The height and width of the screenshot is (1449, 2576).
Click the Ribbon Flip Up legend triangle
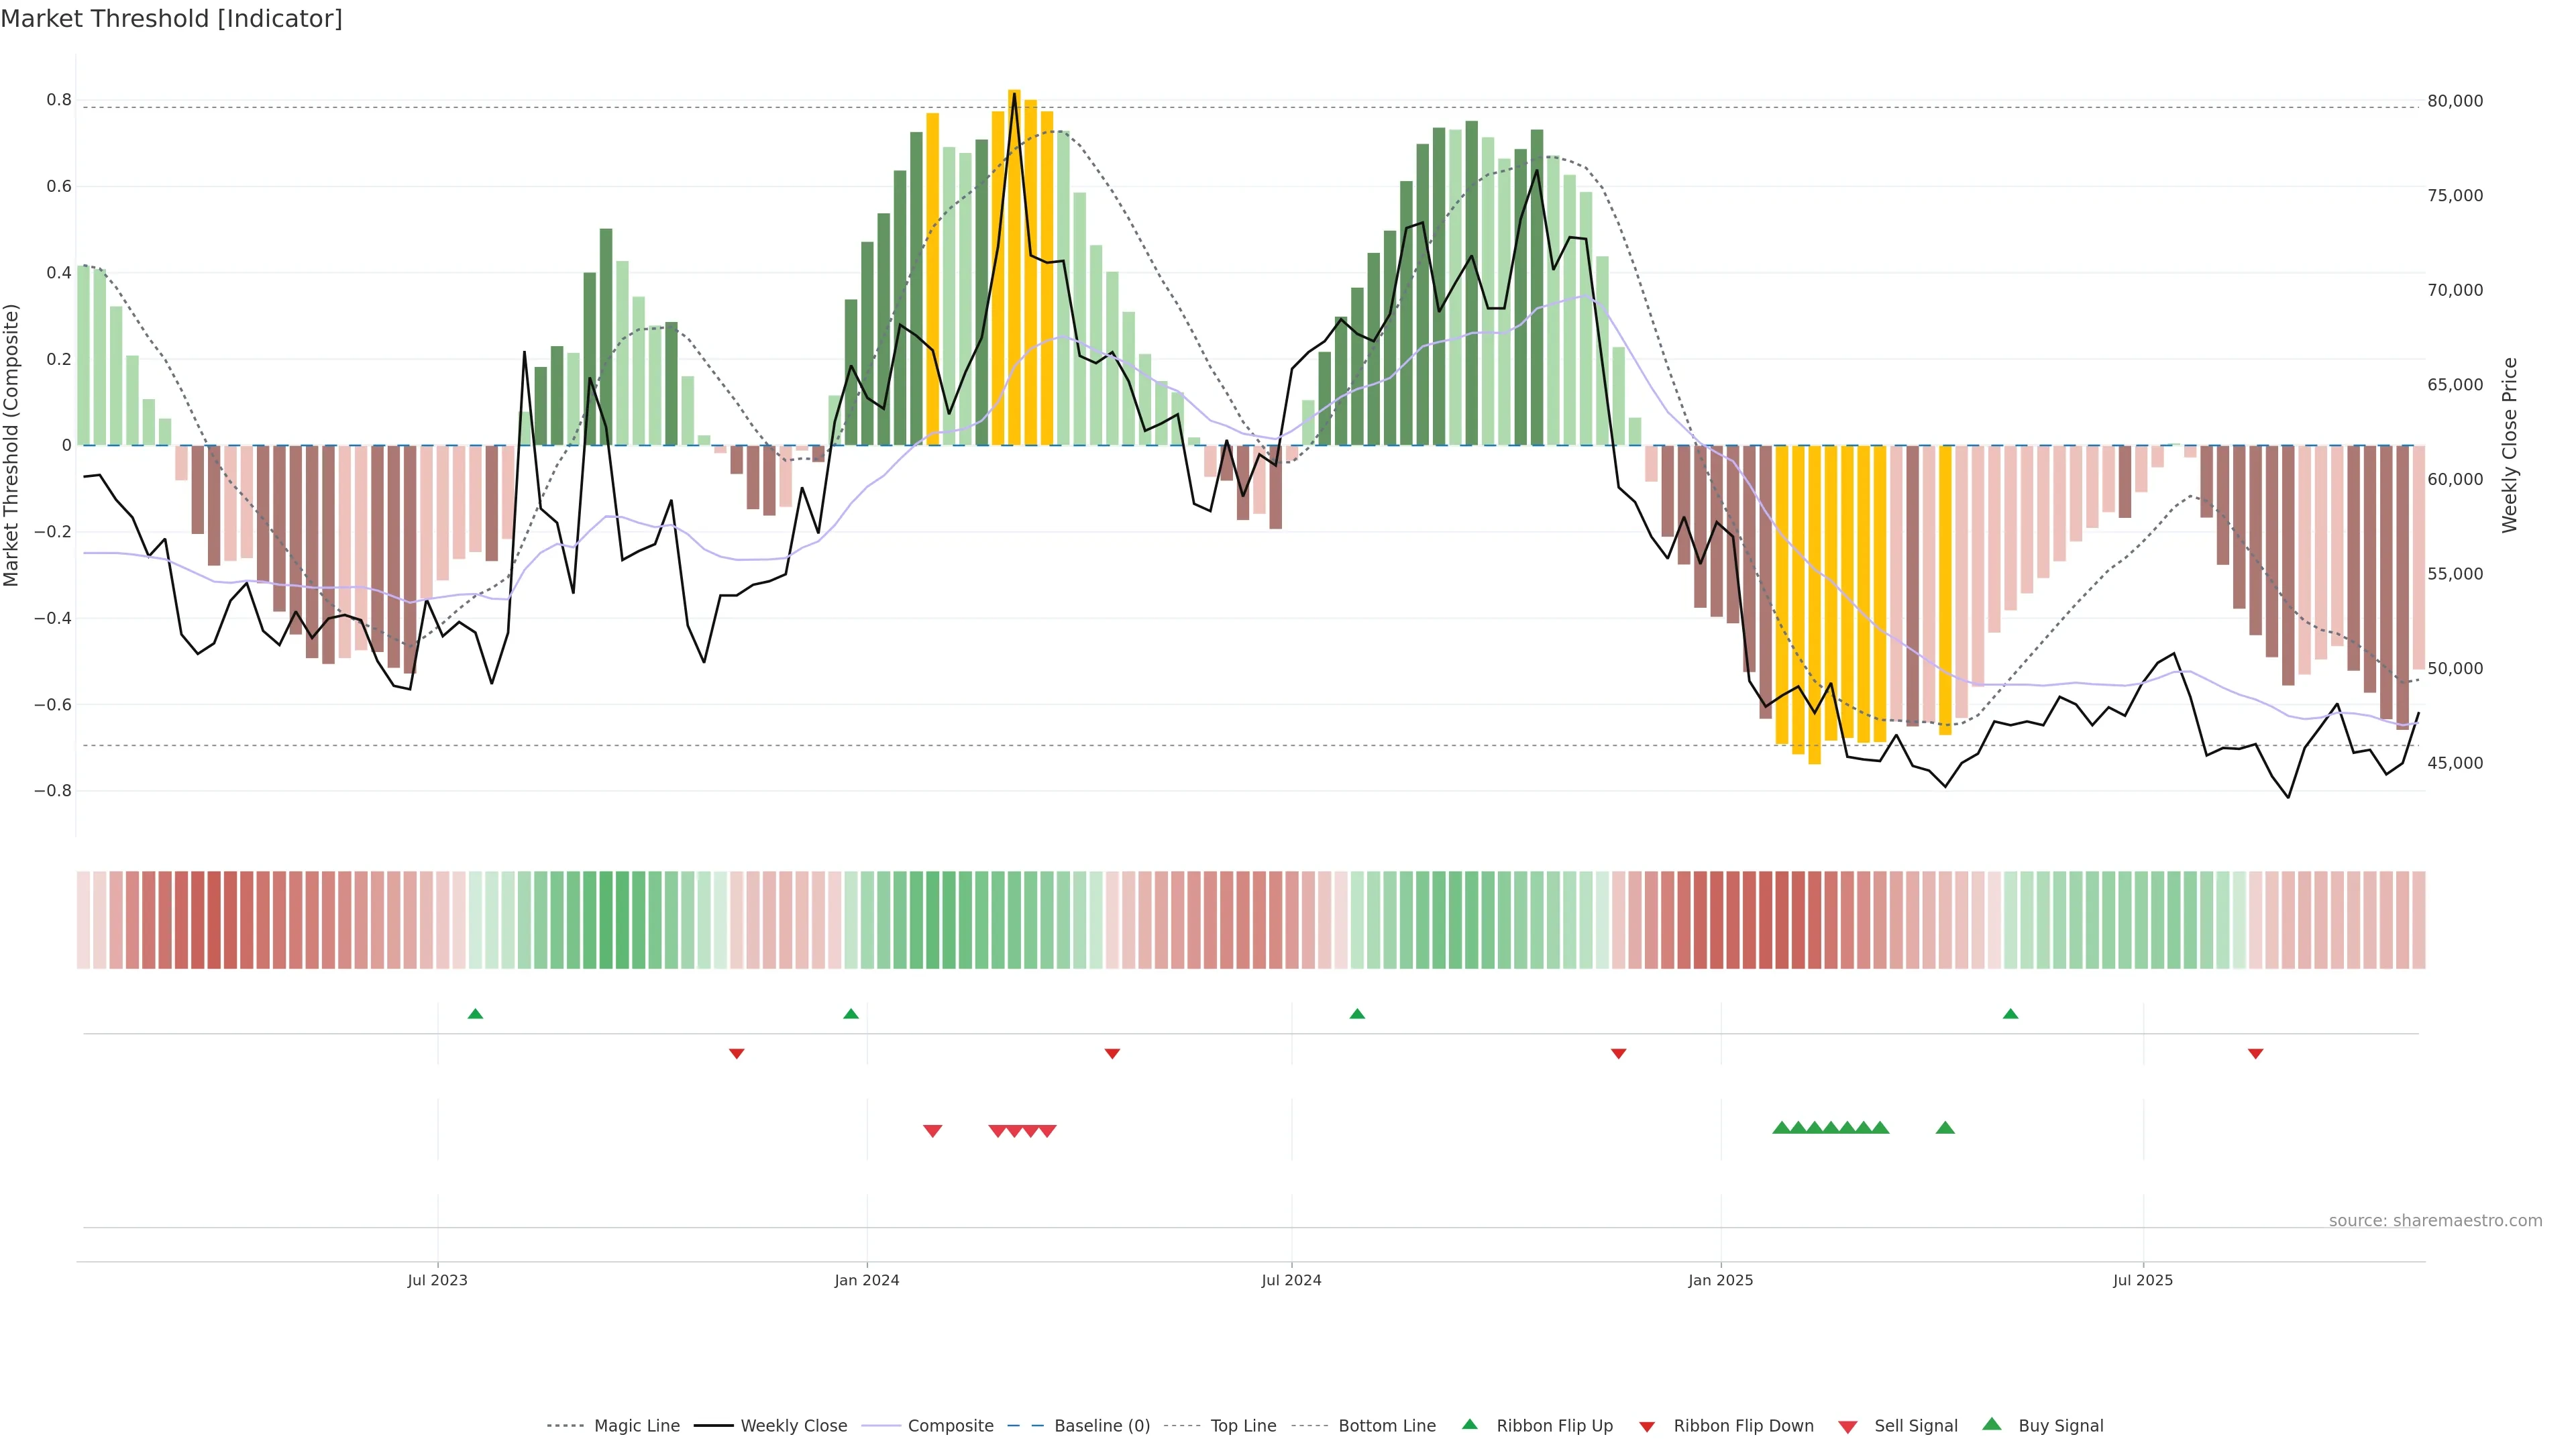tap(1469, 1424)
